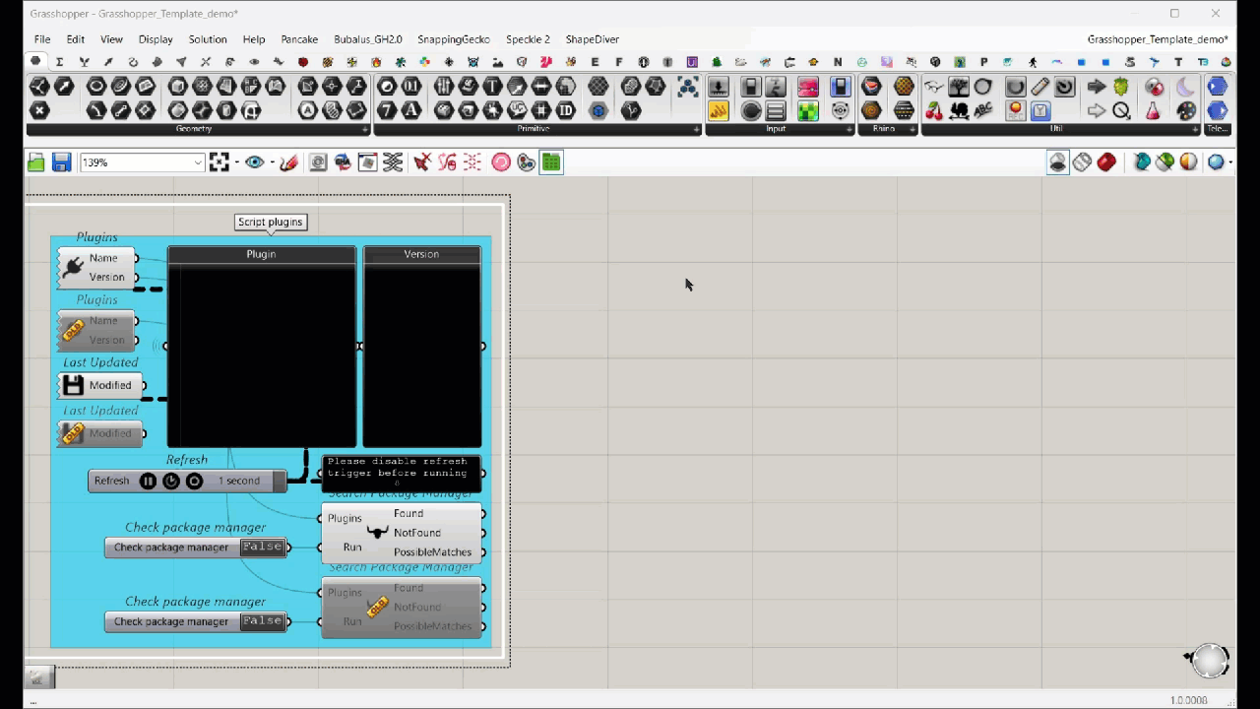Pick the magnifier icon in Util panel
The width and height of the screenshot is (1260, 709).
[x=1121, y=110]
